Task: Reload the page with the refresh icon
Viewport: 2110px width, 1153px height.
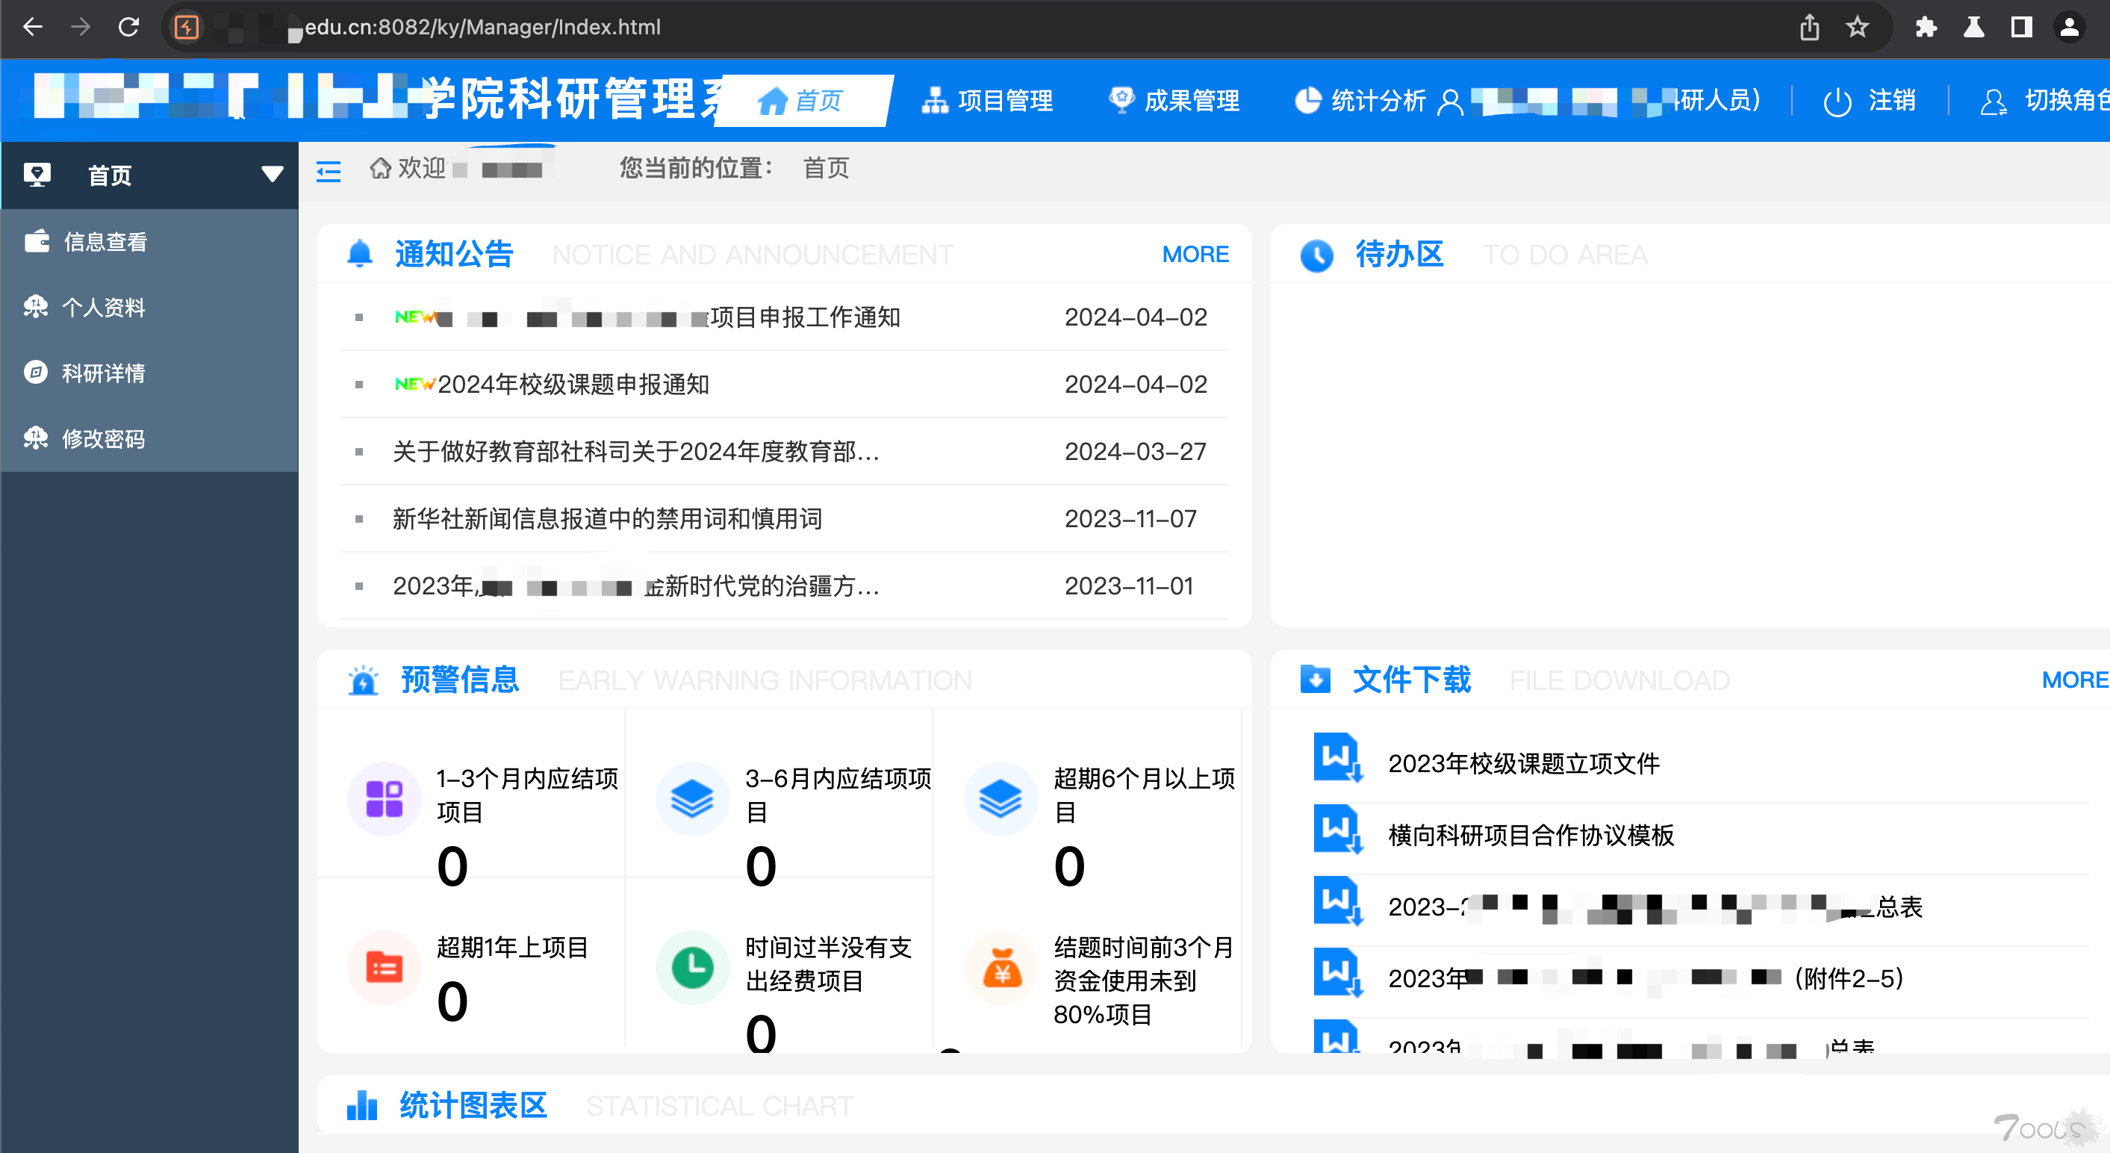Action: point(128,27)
